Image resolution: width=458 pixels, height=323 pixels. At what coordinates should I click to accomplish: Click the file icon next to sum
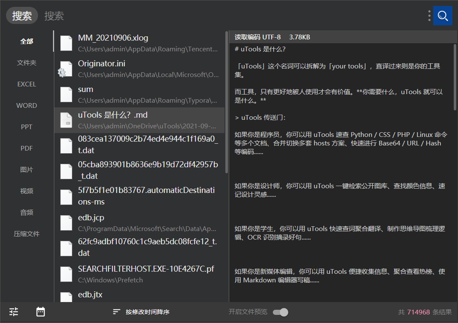click(x=66, y=94)
